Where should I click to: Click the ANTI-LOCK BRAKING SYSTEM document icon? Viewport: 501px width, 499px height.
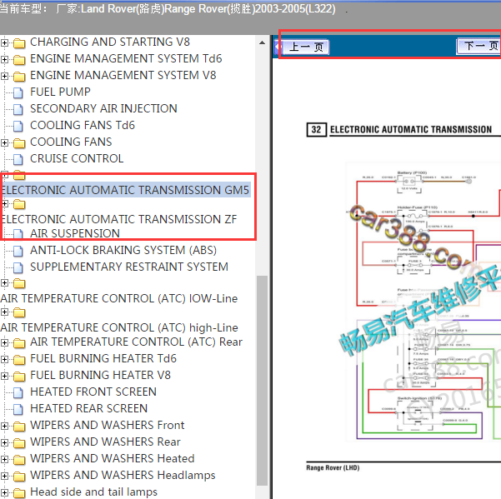[18, 251]
